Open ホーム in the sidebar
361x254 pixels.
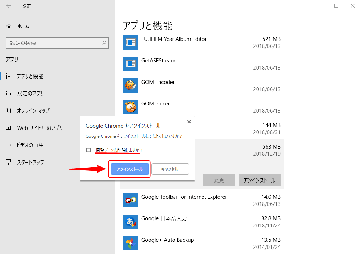coord(23,26)
